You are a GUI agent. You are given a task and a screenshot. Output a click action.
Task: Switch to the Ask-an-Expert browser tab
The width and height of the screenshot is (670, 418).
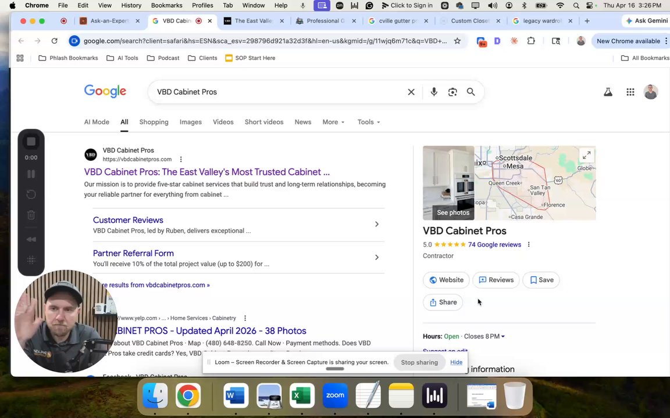click(110, 21)
